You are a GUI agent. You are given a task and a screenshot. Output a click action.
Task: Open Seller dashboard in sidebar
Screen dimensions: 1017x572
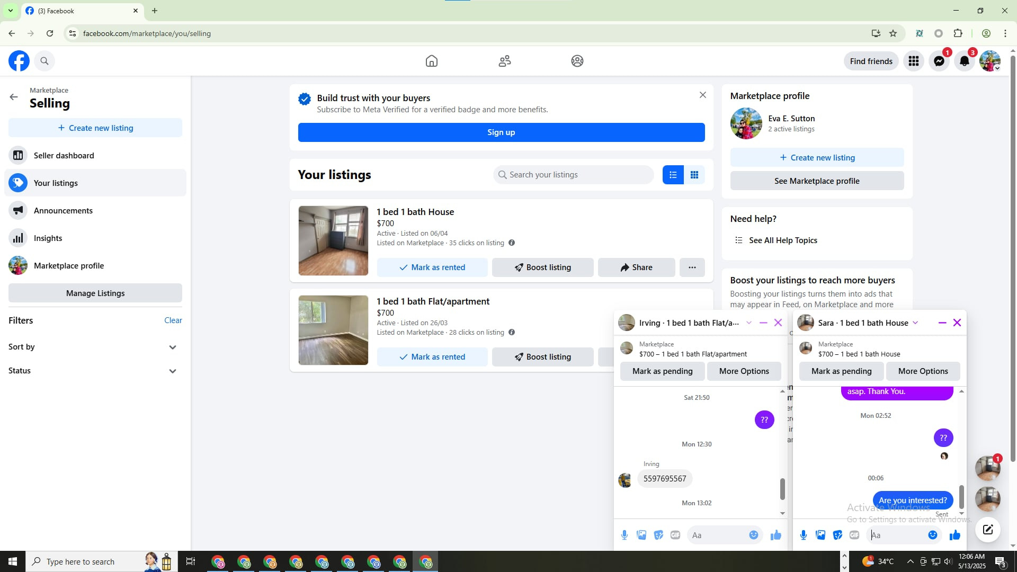click(x=95, y=156)
